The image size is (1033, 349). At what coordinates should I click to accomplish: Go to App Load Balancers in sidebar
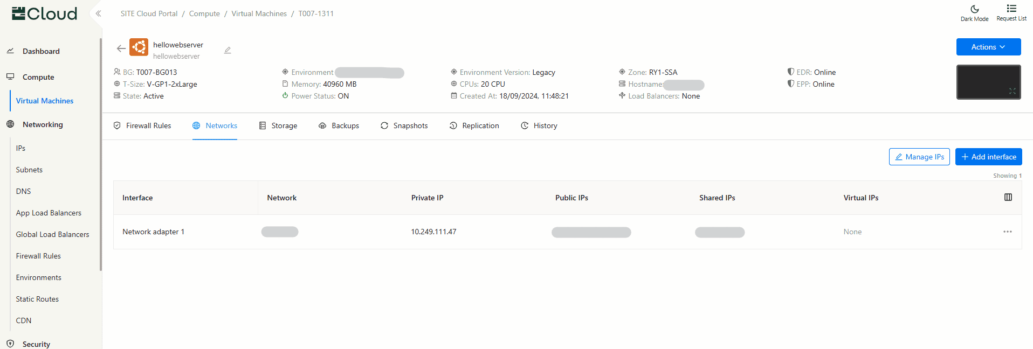pos(49,213)
